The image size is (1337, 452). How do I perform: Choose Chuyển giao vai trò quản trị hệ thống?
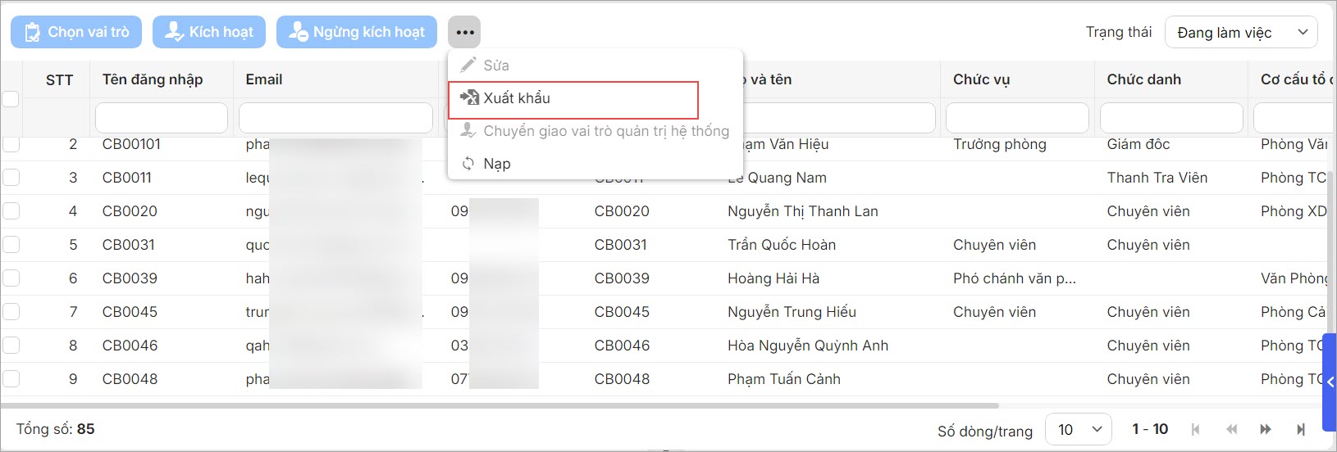[x=595, y=130]
